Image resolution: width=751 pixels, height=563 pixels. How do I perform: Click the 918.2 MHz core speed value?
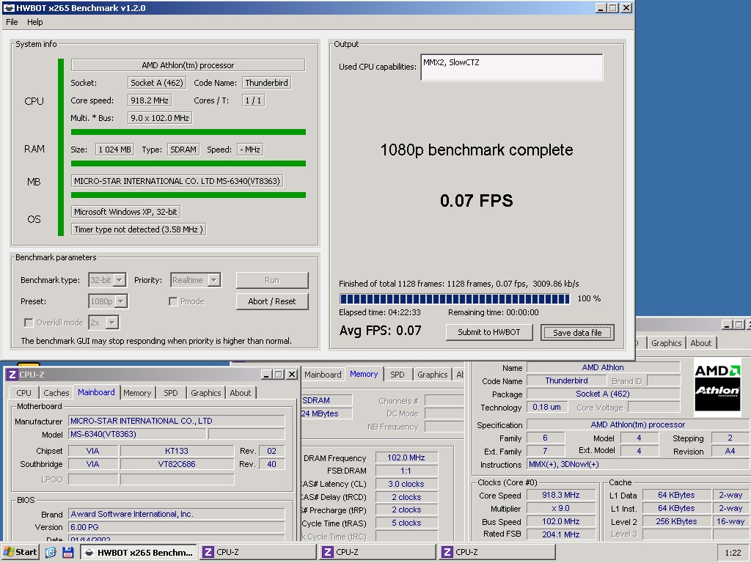150,100
